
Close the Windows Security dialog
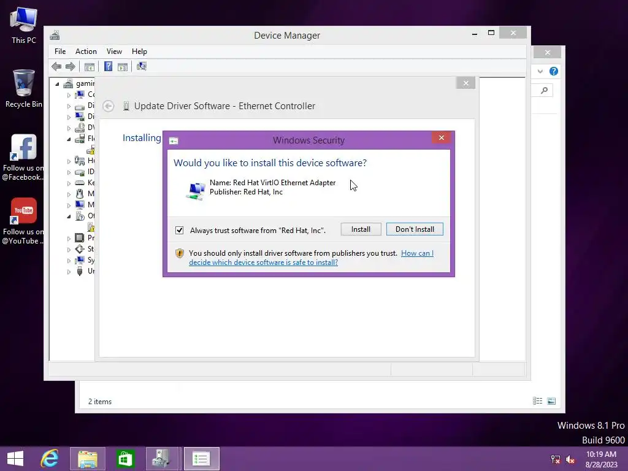point(442,138)
